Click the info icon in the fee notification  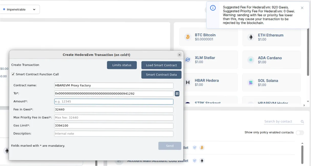(213, 8)
